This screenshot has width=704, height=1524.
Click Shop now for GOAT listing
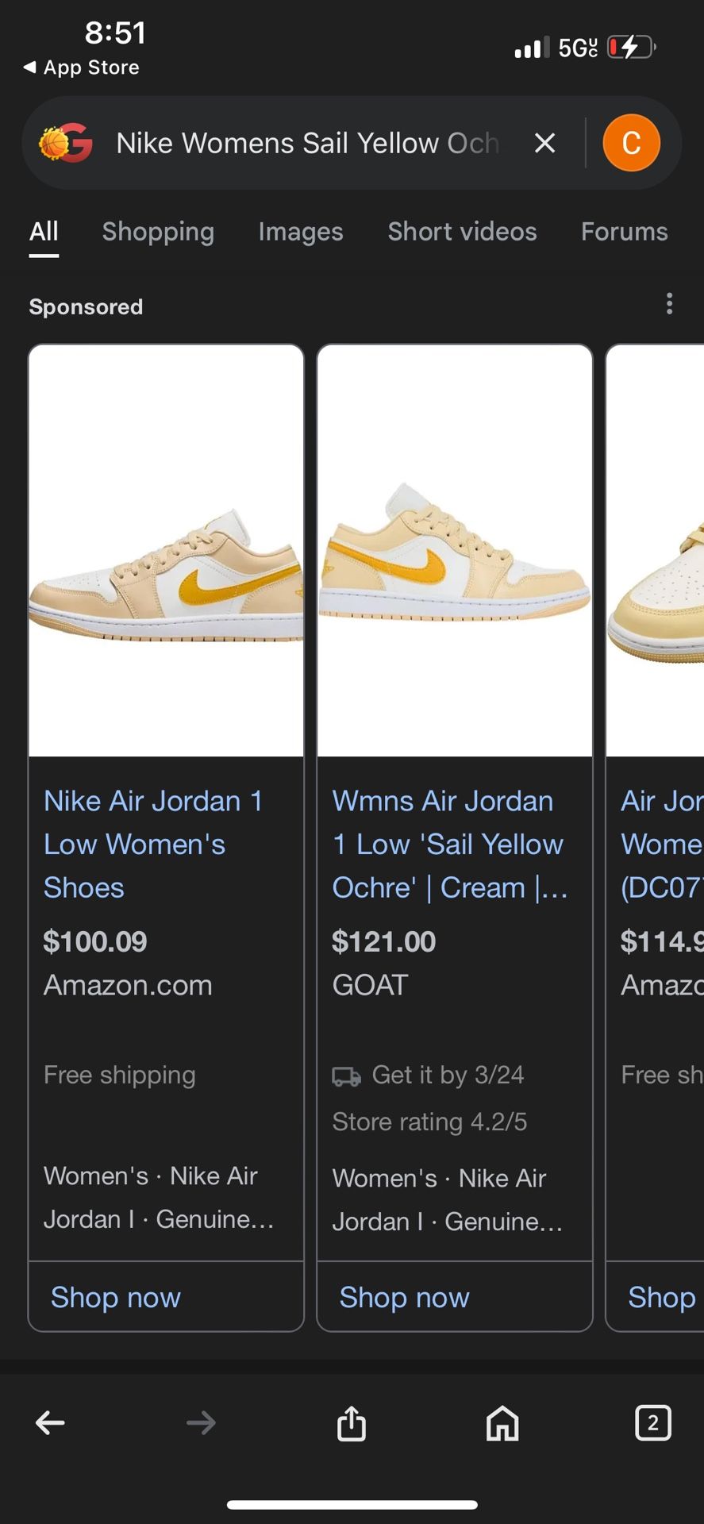405,1297
